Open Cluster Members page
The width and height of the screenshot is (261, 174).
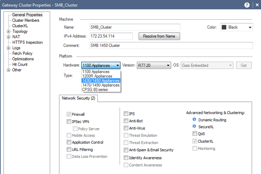26,20
